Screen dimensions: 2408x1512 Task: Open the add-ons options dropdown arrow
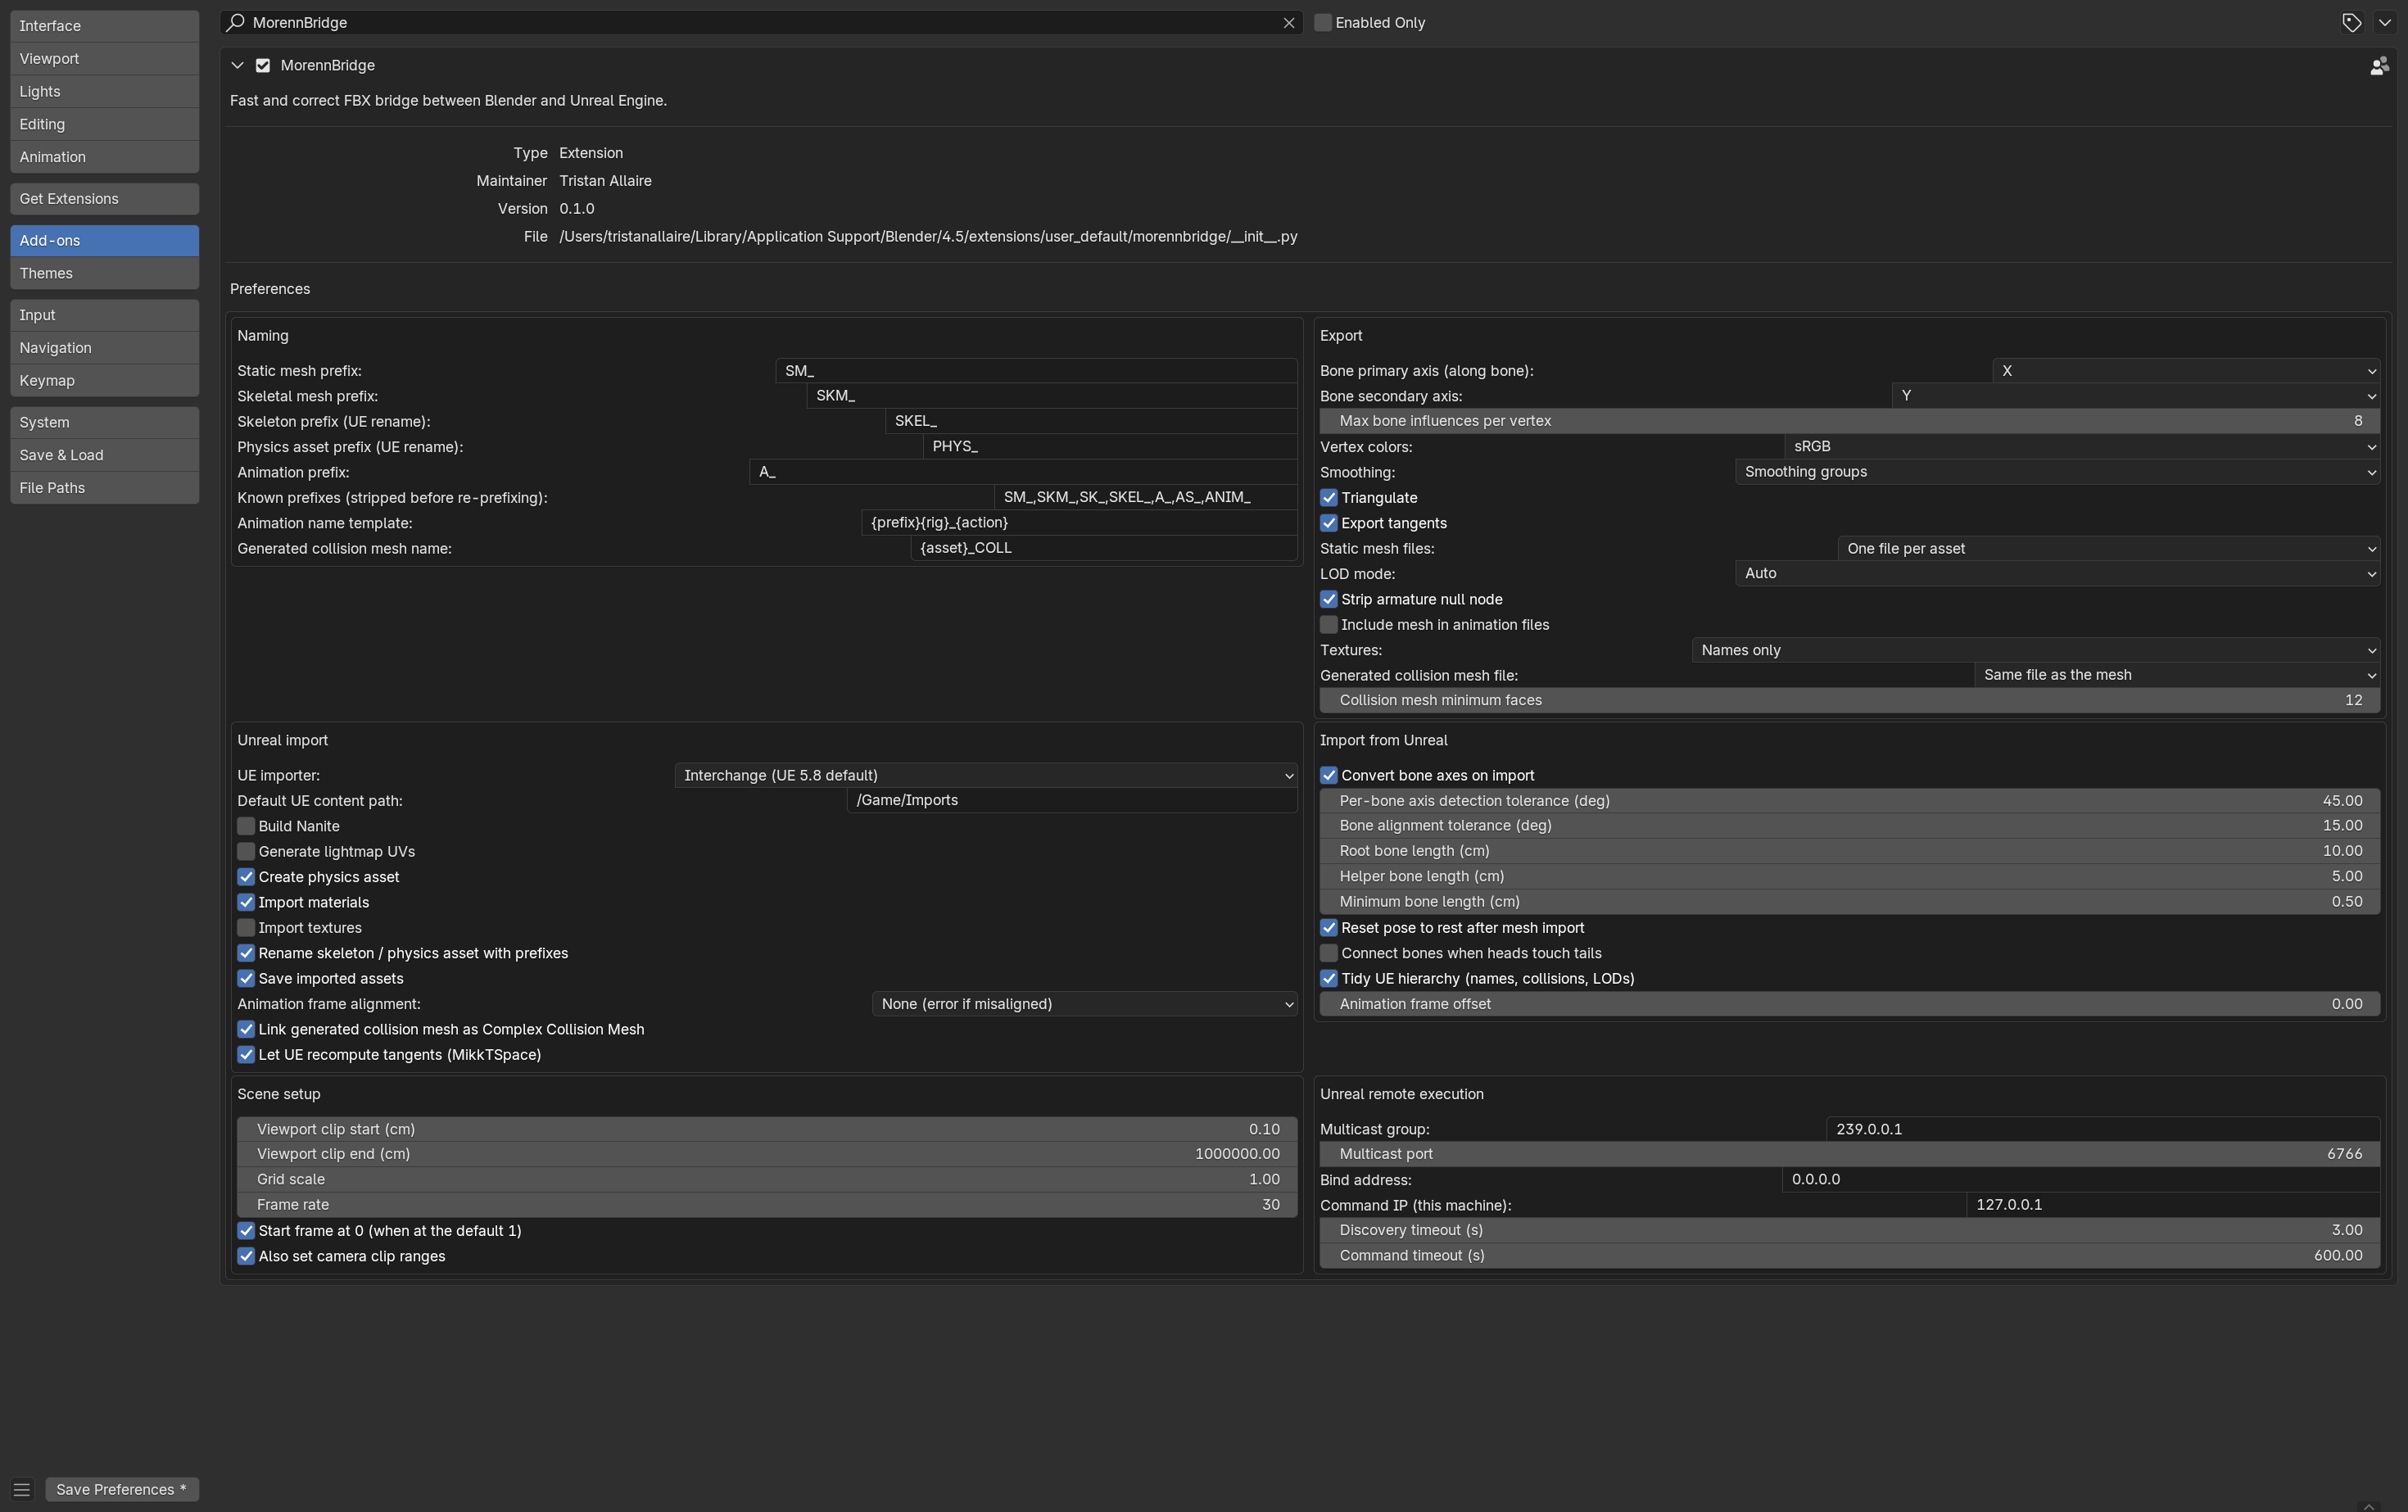[x=2384, y=22]
